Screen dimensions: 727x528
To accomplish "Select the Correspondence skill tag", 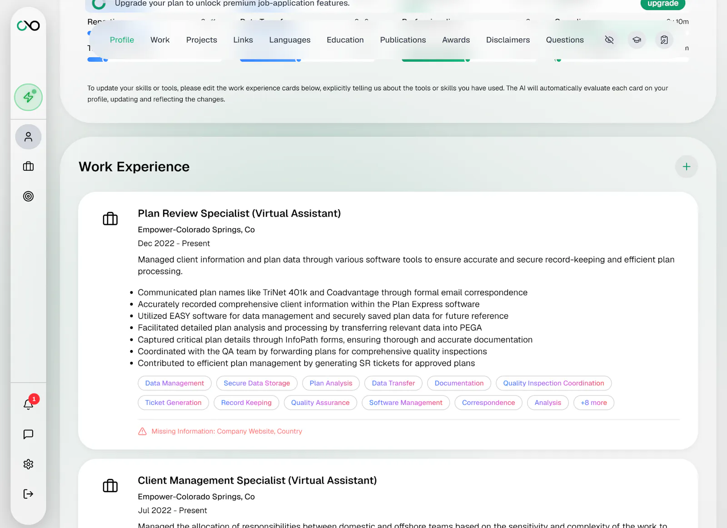I will tap(488, 403).
